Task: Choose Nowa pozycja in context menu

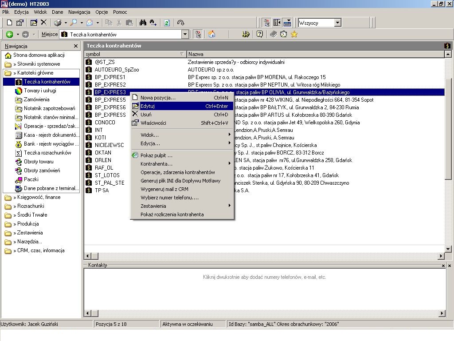Action: pyautogui.click(x=182, y=98)
